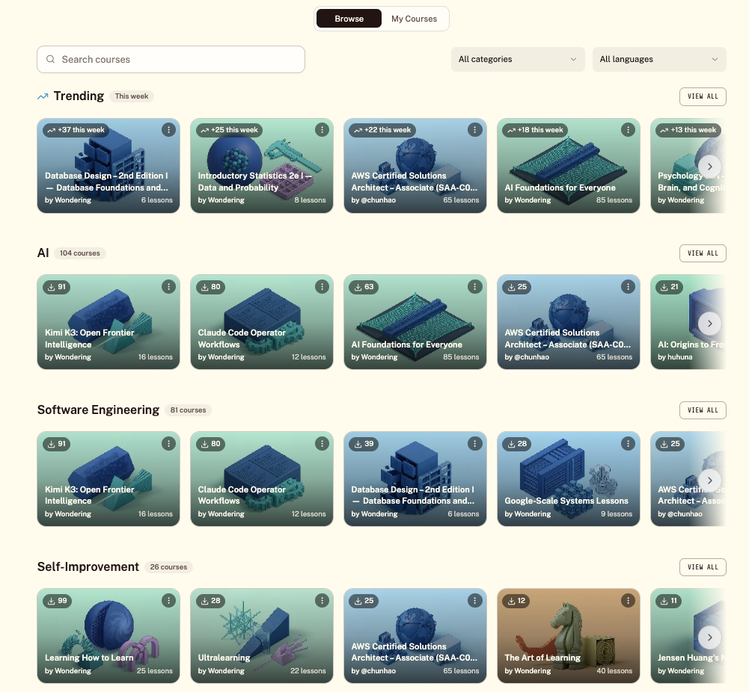Click the search magnifier icon
This screenshot has height=692, width=749.
tap(50, 59)
